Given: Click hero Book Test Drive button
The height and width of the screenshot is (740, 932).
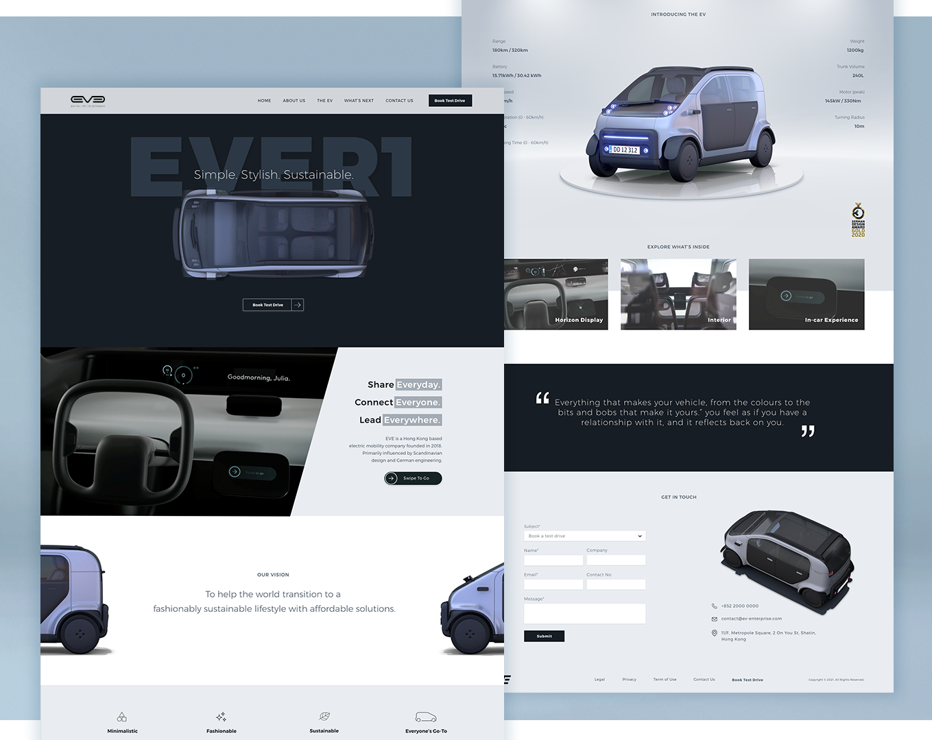Looking at the screenshot, I should [267, 305].
